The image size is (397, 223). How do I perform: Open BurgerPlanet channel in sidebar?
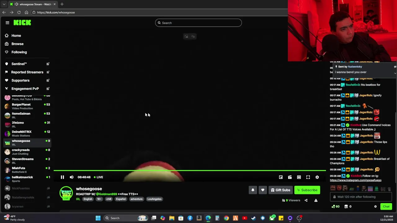pos(27,106)
